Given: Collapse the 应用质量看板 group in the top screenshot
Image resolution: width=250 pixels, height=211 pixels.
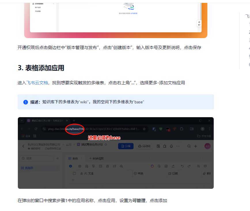Looking at the screenshot, I should pos(53,4).
